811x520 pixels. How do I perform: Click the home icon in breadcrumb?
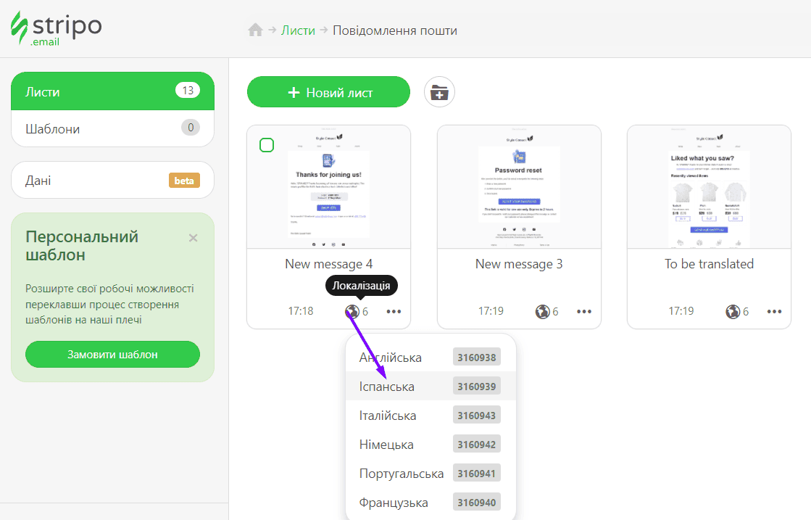[x=255, y=30]
